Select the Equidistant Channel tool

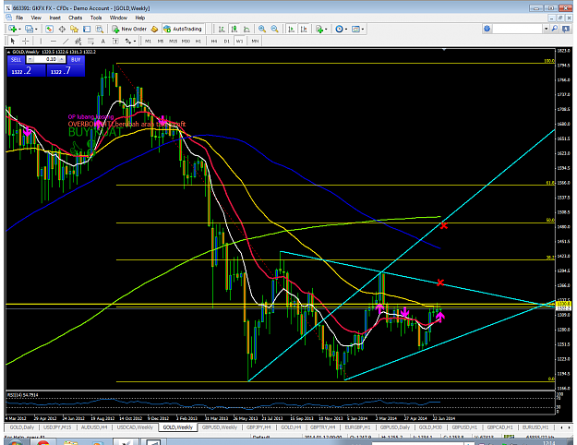tap(78, 41)
